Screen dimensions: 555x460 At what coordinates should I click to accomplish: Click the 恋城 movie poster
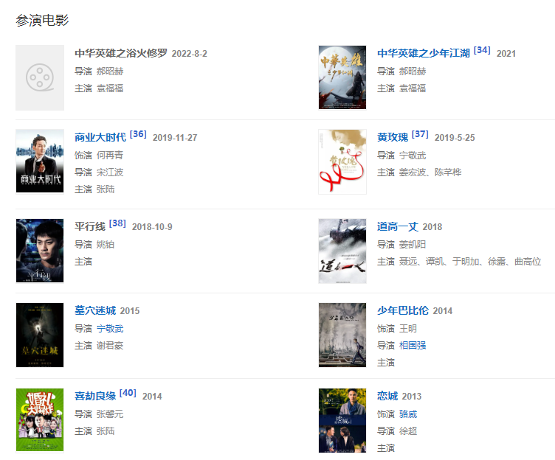[x=342, y=420]
